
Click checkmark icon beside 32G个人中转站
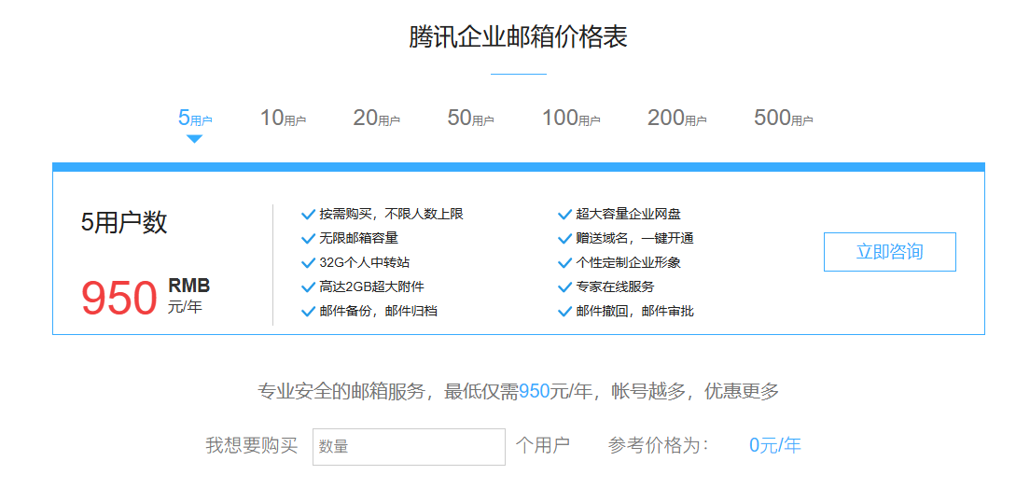coord(308,263)
